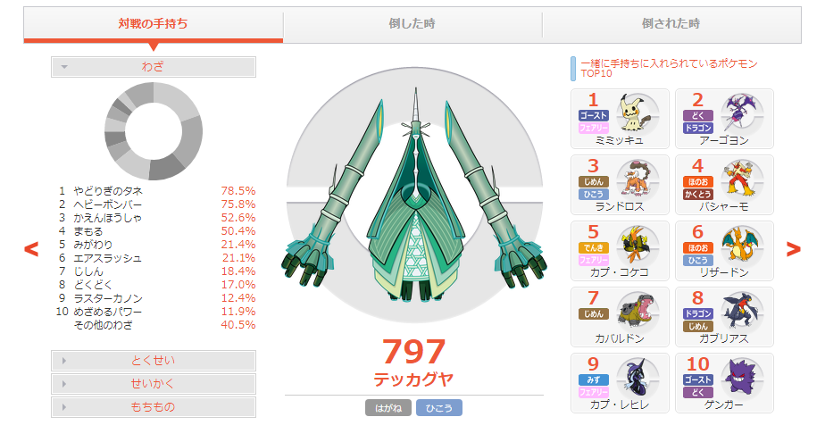Switch to the 倒された時 tab
The height and width of the screenshot is (442, 825).
point(671,24)
